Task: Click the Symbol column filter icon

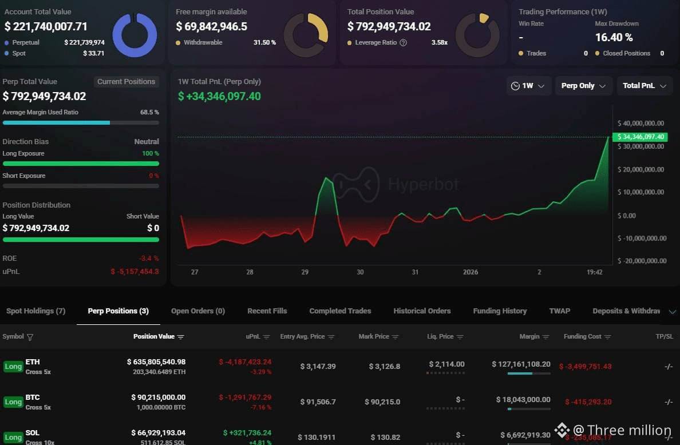Action: (x=30, y=337)
